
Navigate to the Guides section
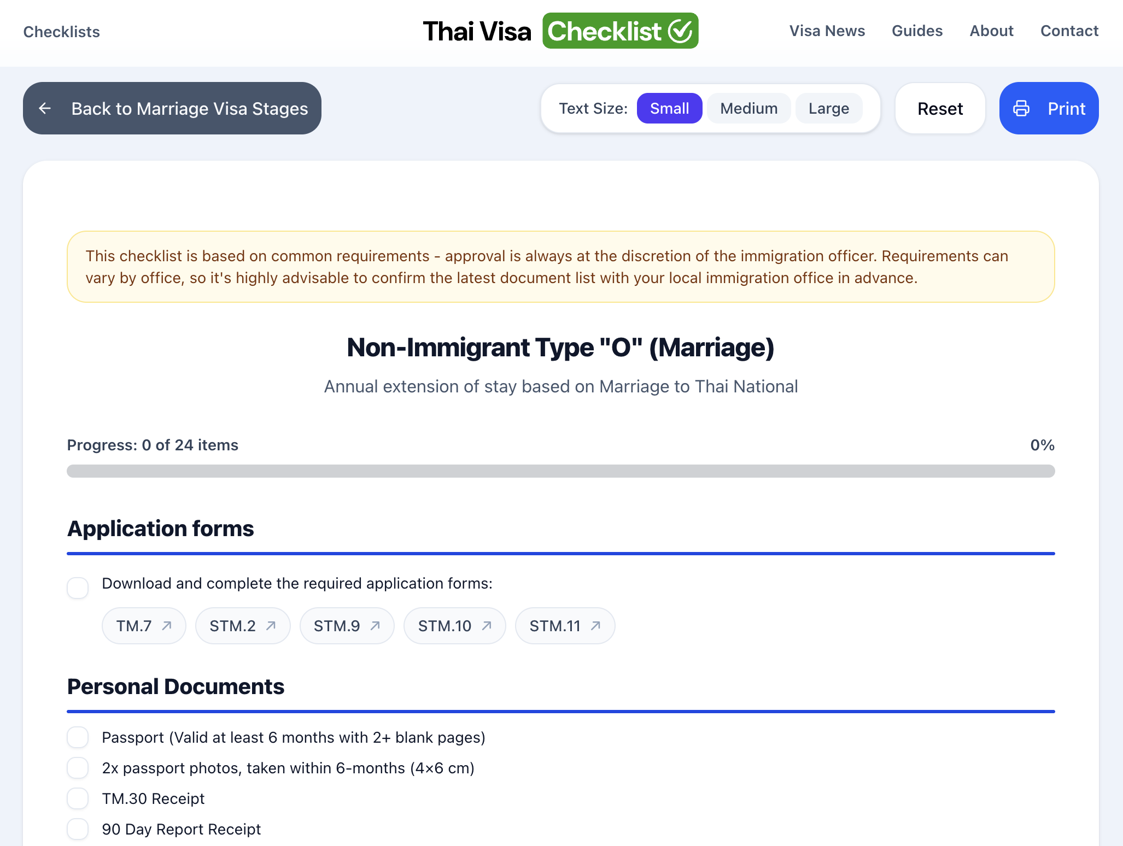click(917, 31)
